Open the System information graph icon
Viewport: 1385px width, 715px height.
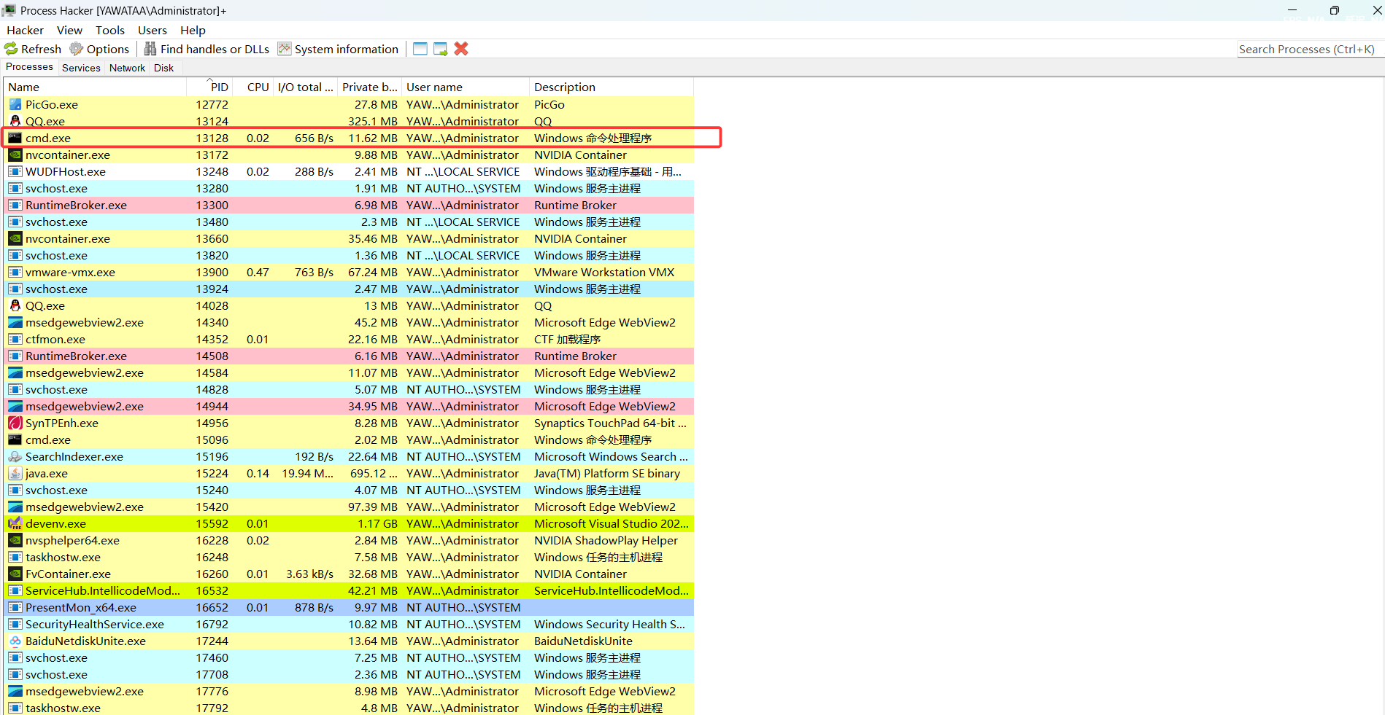285,49
